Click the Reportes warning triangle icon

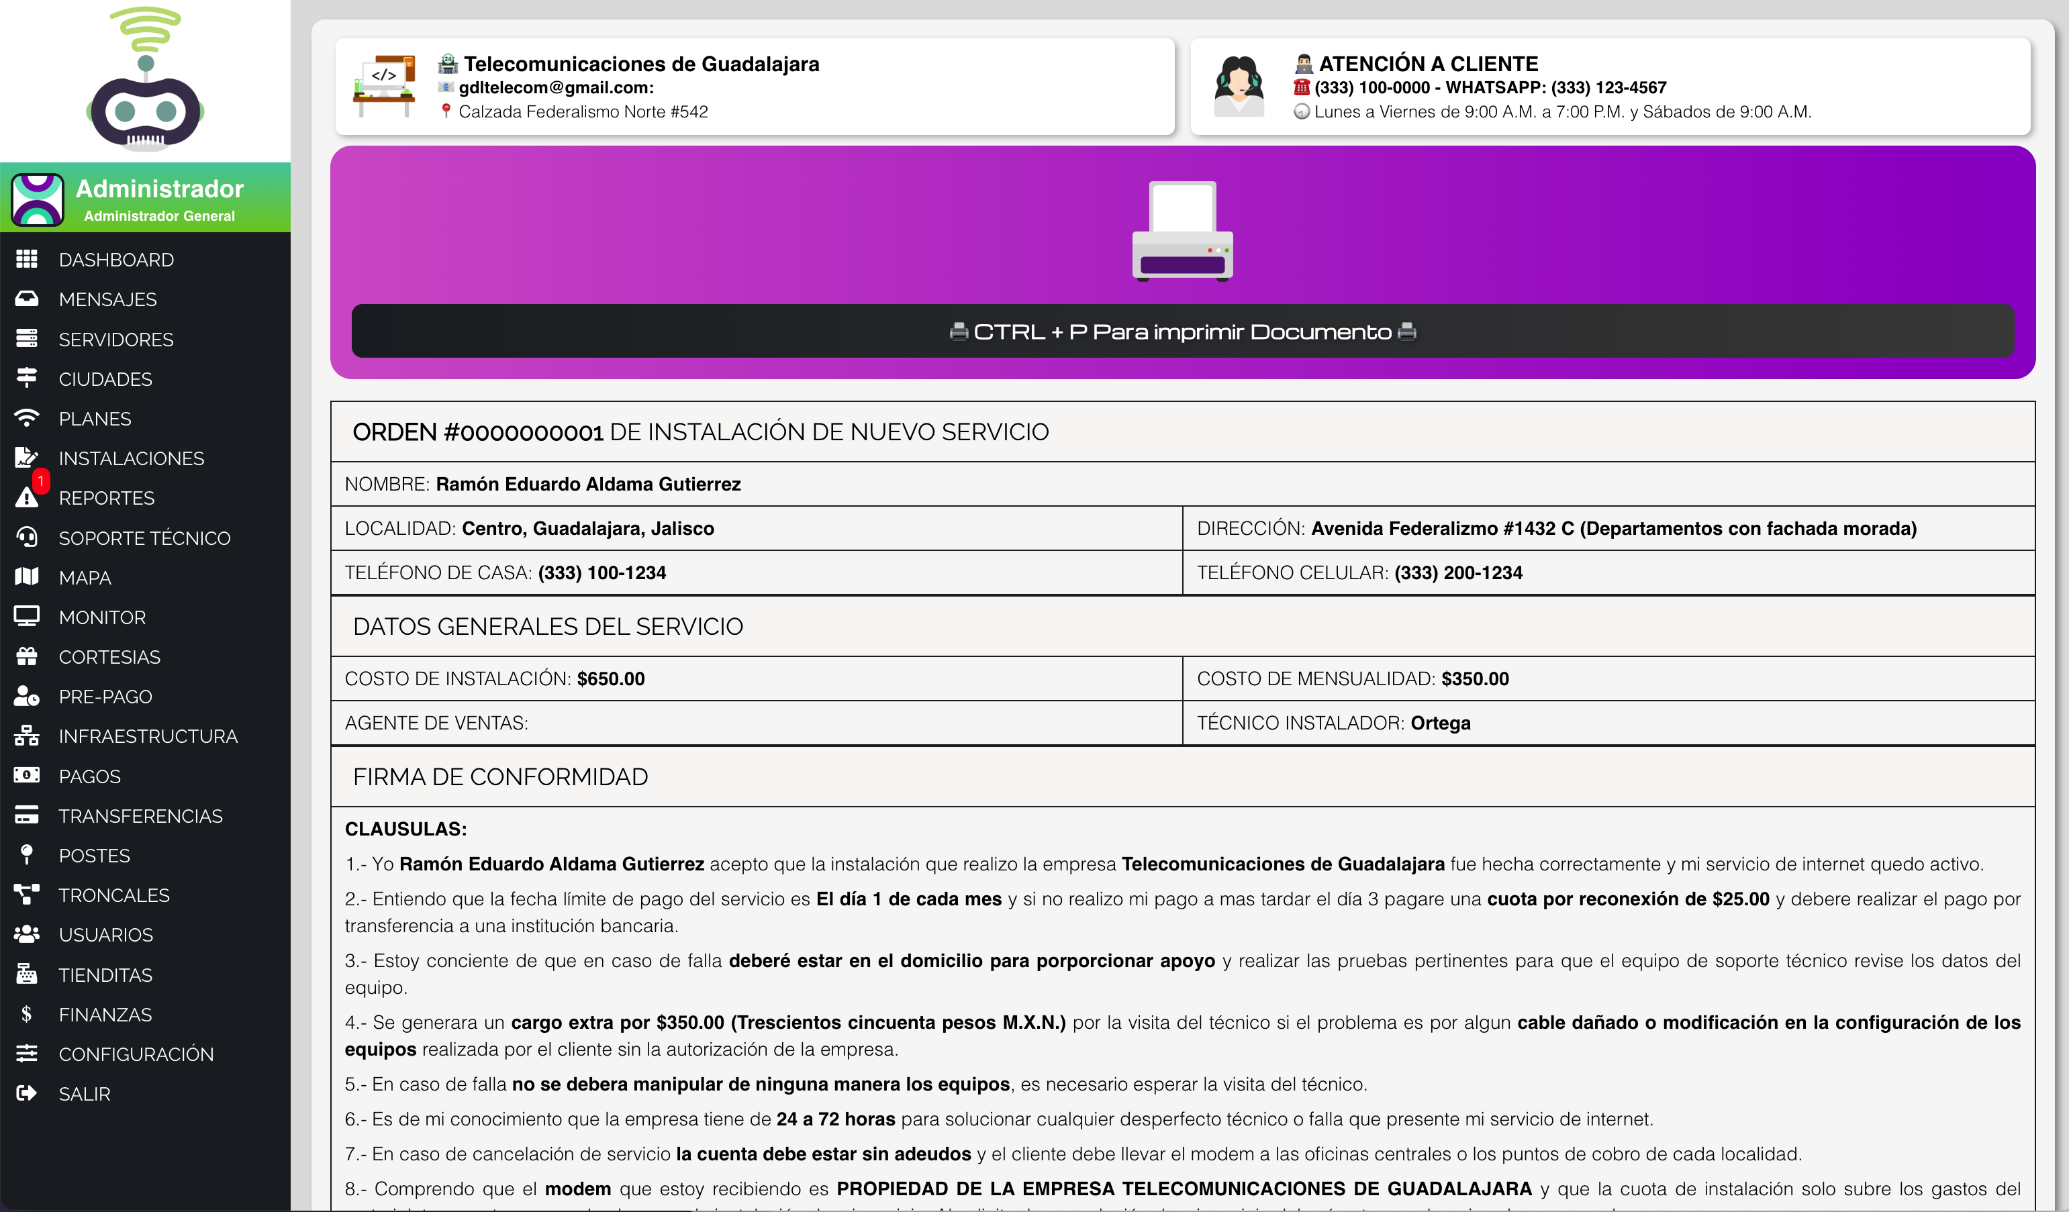coord(26,497)
